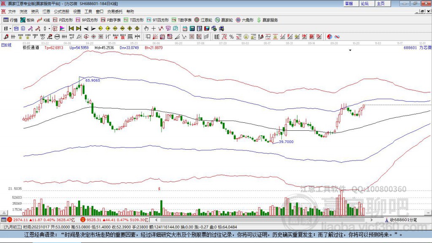Move chart left with black left arrow
Viewport: 432px width, 243px height.
point(86,29)
